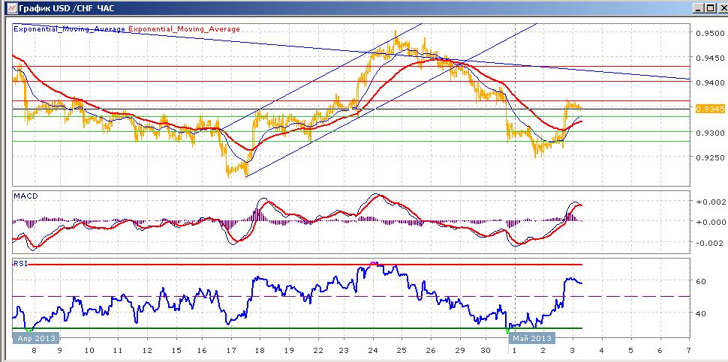Viewport: 728px width, 362px height.
Task: Click the 'Май 2013' month marker
Action: point(532,338)
